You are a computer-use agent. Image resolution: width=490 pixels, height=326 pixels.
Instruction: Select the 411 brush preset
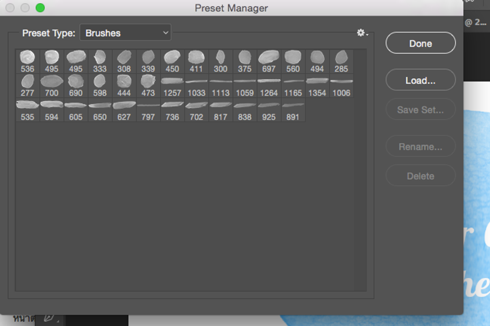196,62
